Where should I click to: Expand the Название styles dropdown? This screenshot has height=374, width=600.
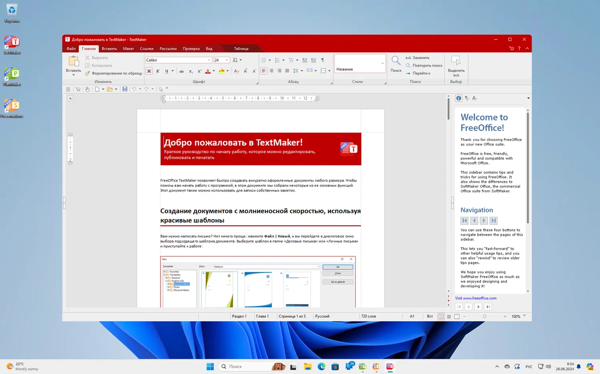pyautogui.click(x=382, y=63)
